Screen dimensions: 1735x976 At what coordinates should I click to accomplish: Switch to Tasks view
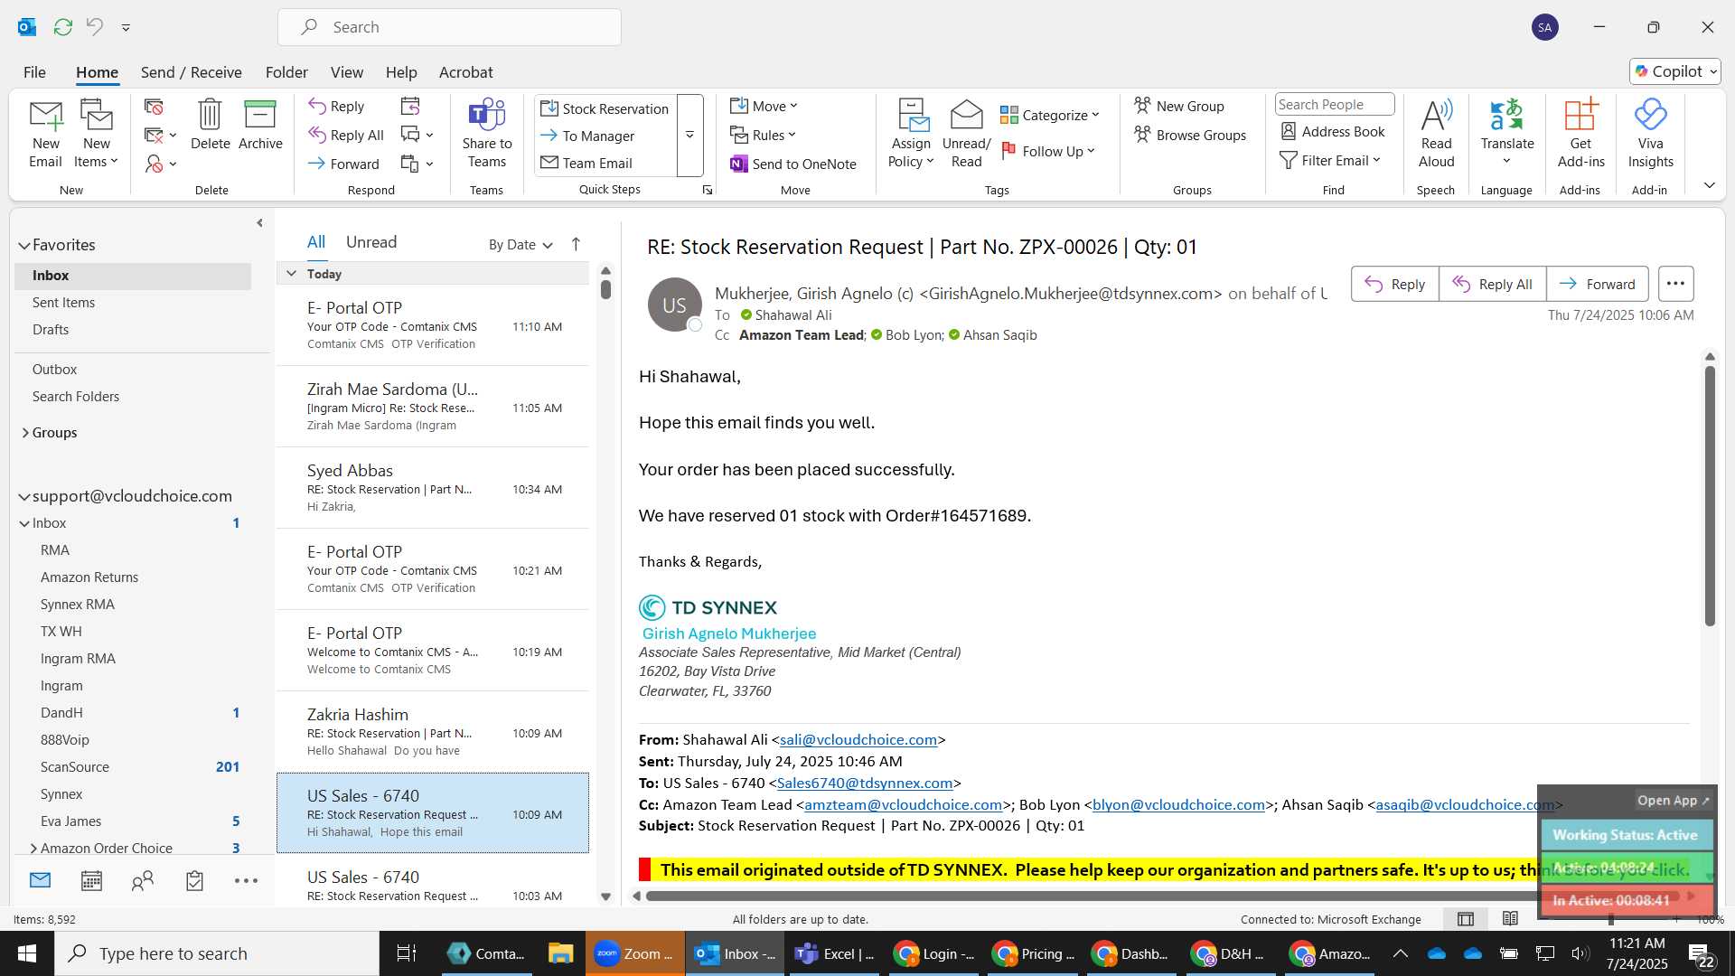194,880
